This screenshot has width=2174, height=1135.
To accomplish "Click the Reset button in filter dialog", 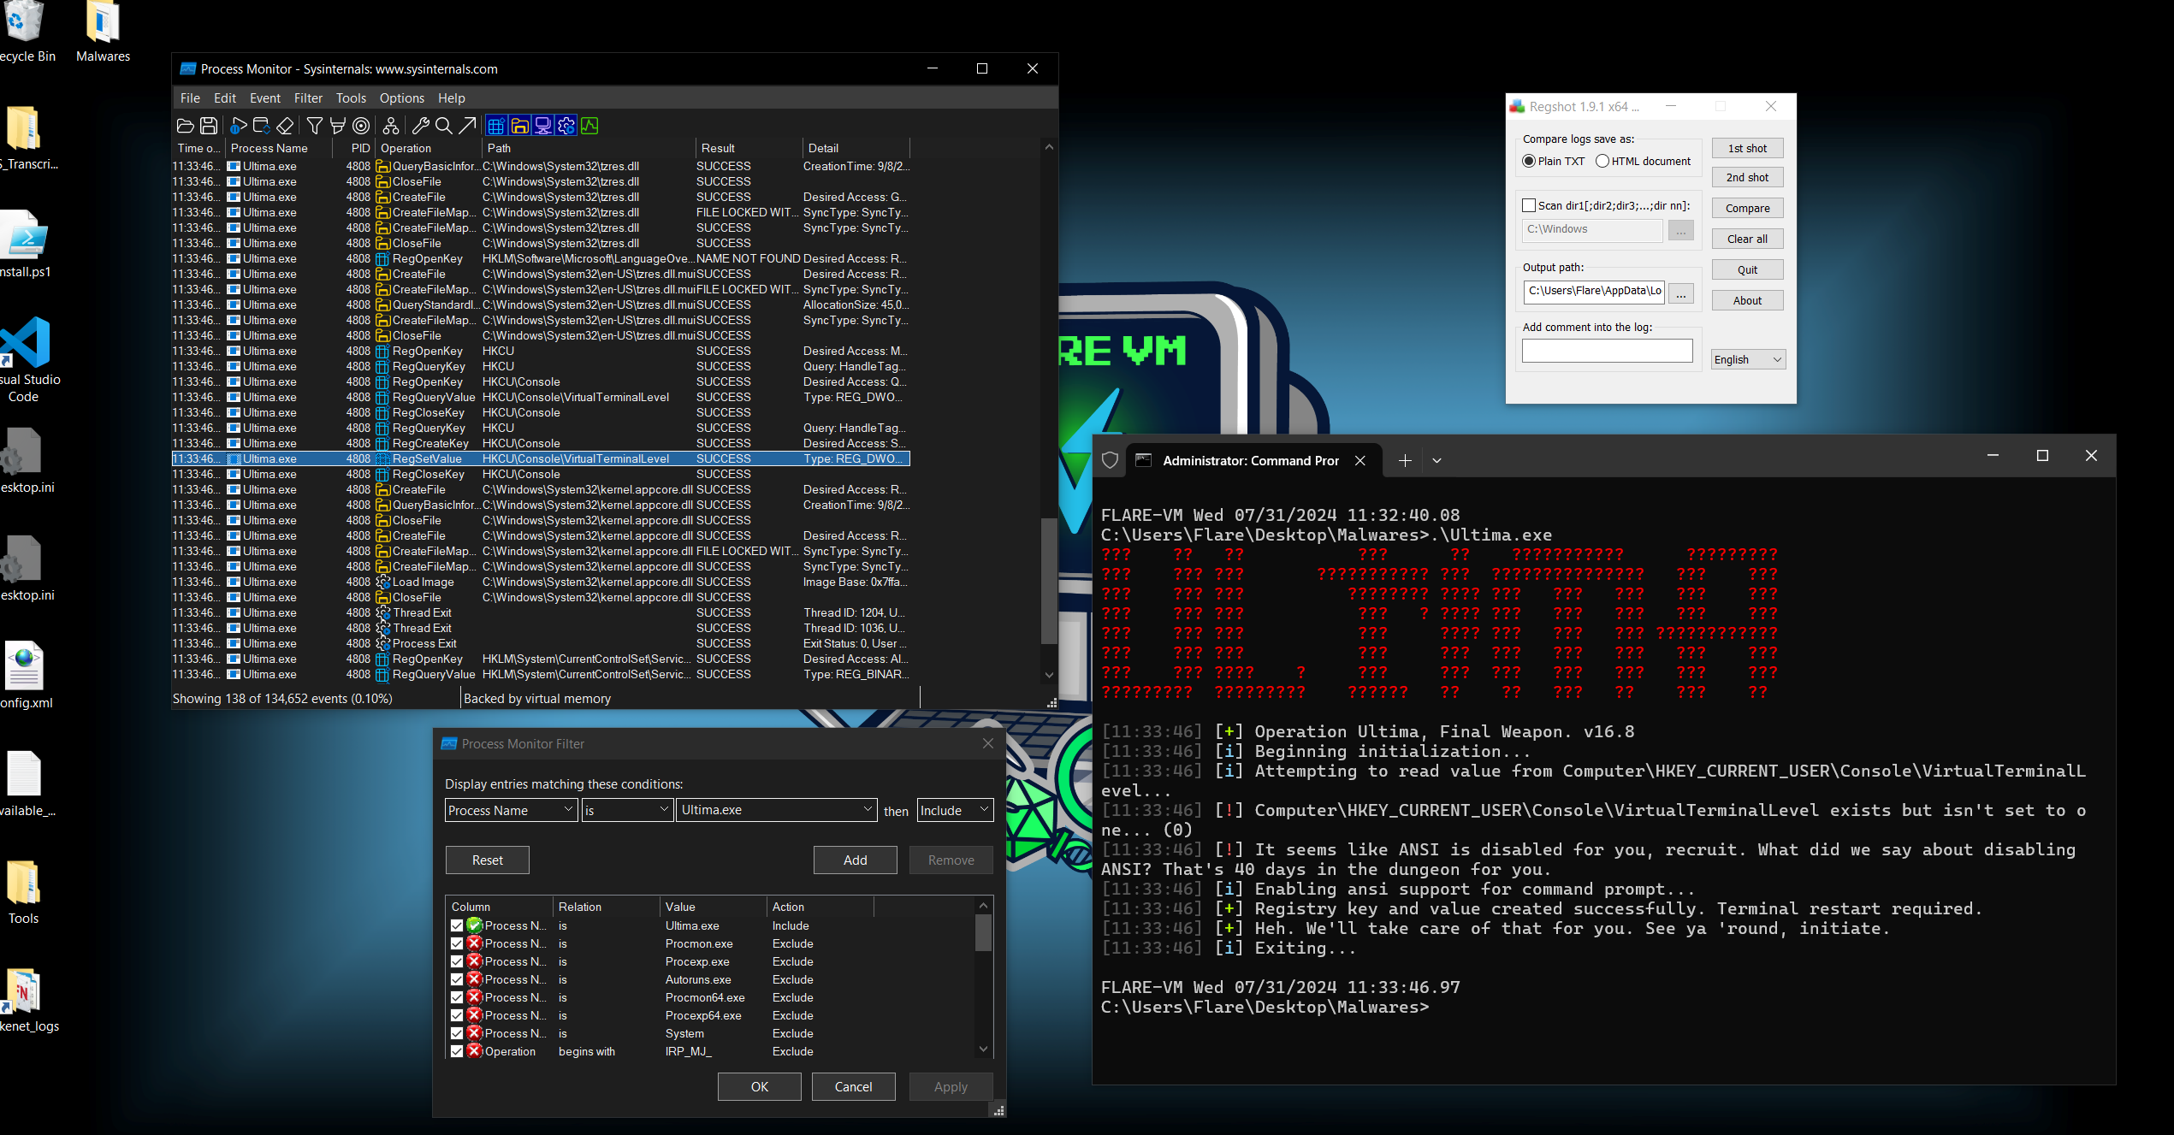I will [x=487, y=860].
